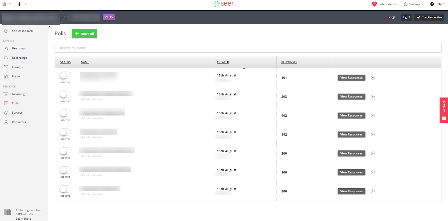Click the Recruiters person icon

click(x=6, y=122)
